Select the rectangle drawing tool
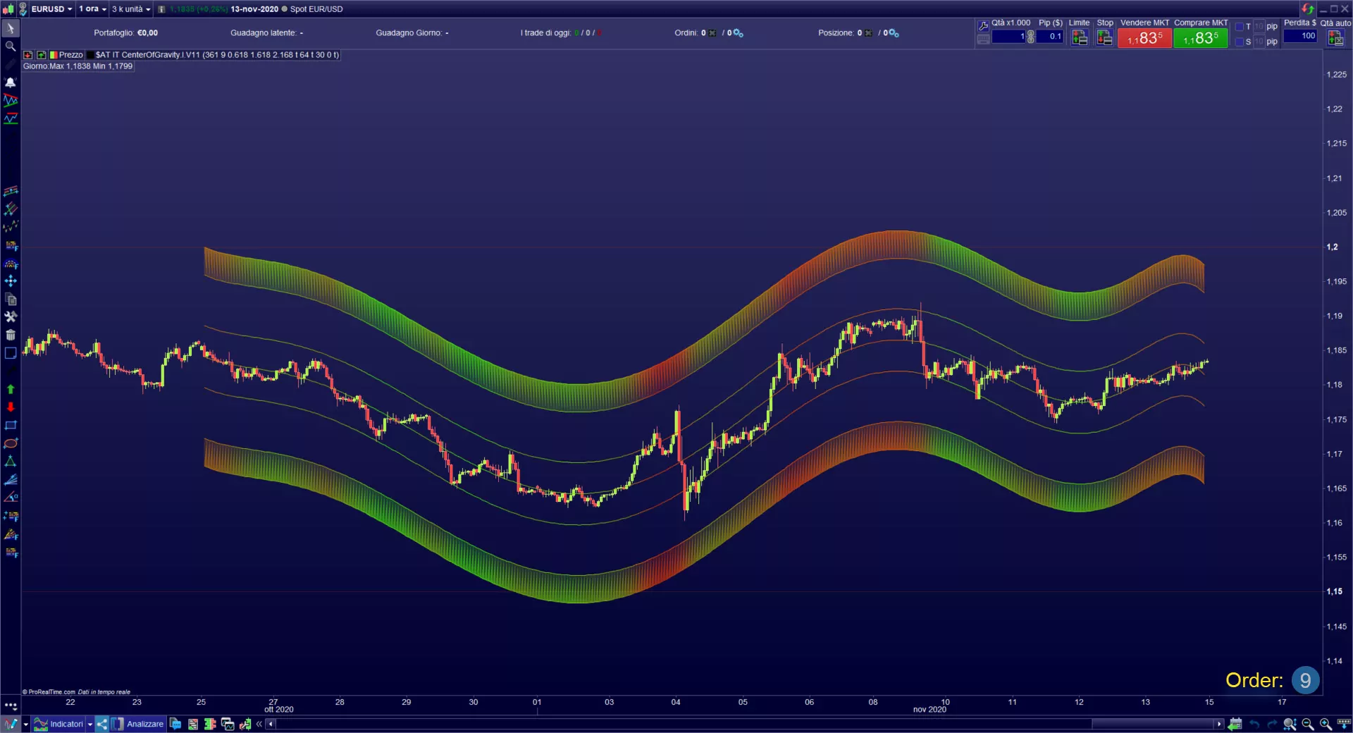 11,425
